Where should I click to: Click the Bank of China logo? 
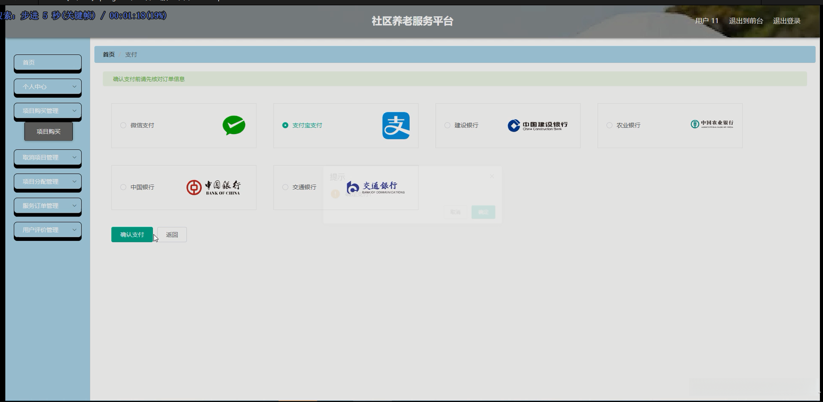213,188
